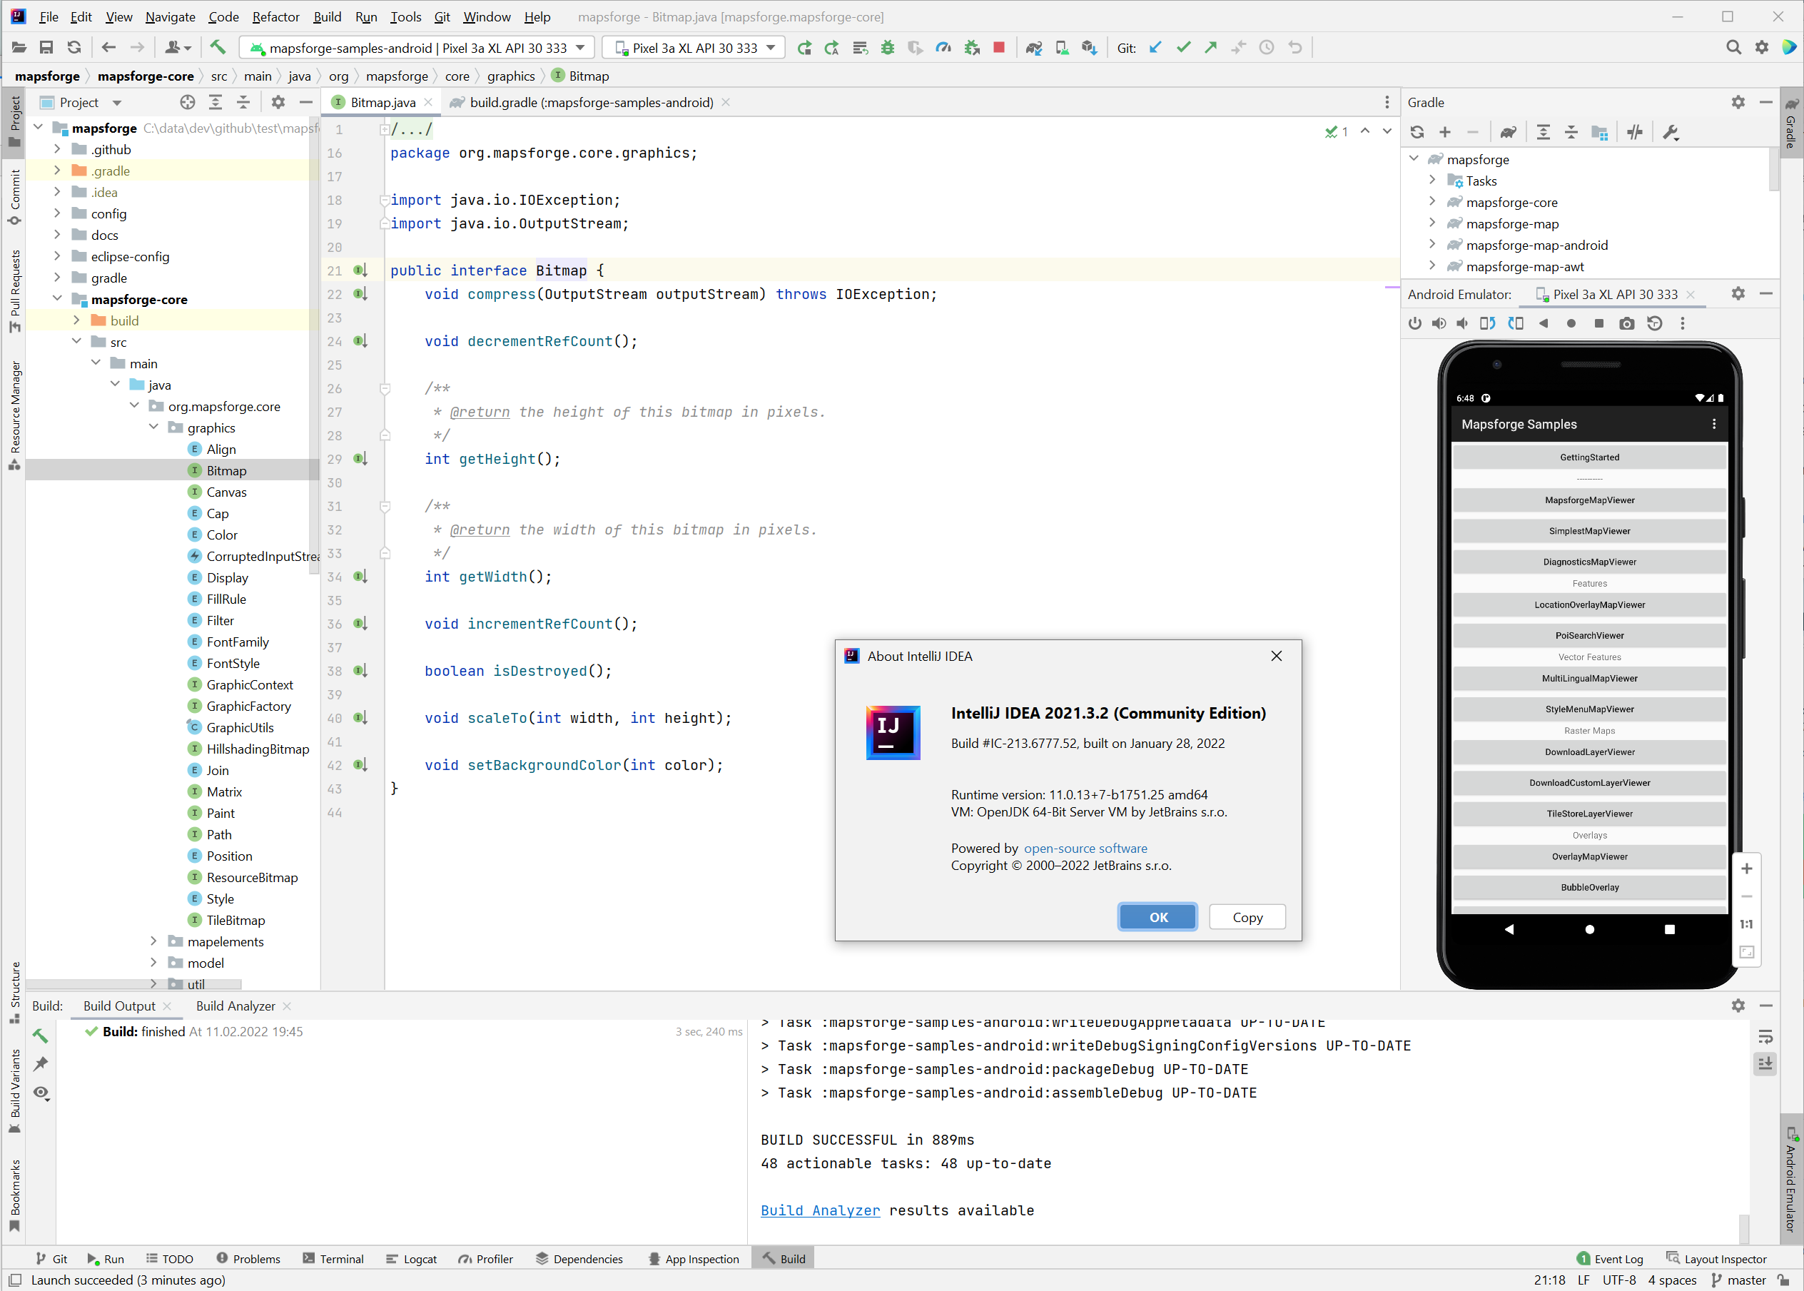1804x1291 pixels.
Task: Switch to the build.gradle editor tab
Action: (588, 102)
